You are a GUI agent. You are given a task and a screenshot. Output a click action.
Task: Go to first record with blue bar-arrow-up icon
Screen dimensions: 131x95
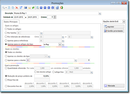coord(41,8)
